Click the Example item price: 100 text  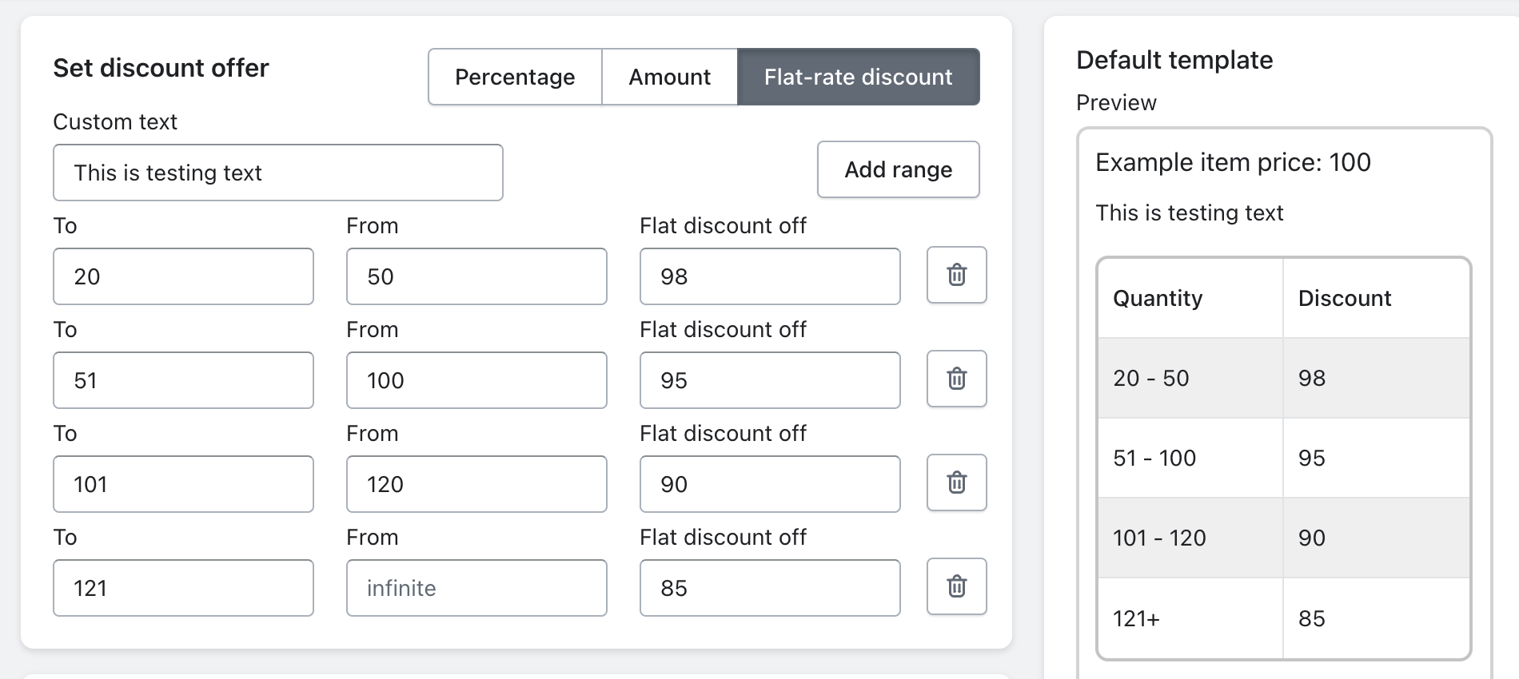click(1233, 162)
